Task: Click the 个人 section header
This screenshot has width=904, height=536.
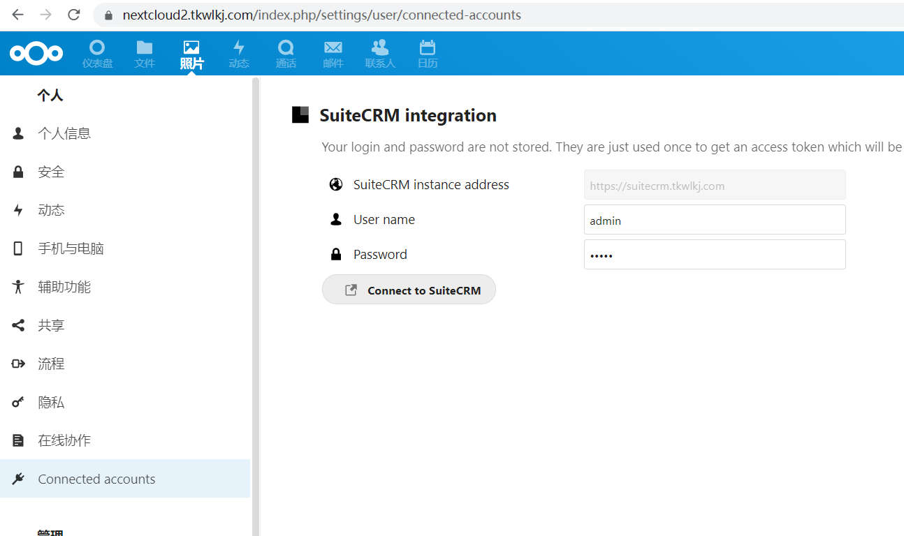Action: click(50, 95)
